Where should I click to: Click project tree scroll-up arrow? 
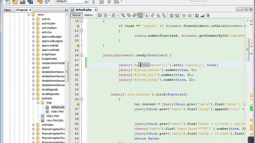(x=67, y=15)
